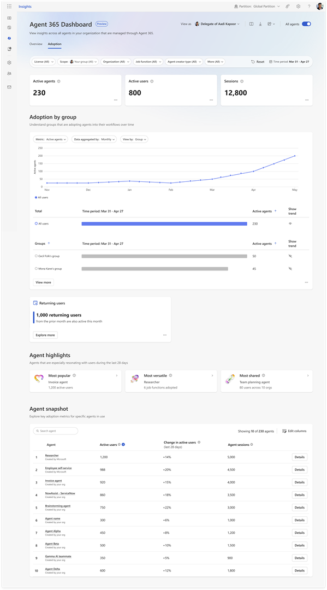Click the people icon beside Partition dropdown
This screenshot has height=590, width=327.
[288, 7]
